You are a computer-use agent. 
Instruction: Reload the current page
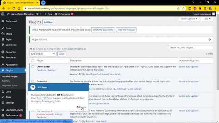coord(14,8)
